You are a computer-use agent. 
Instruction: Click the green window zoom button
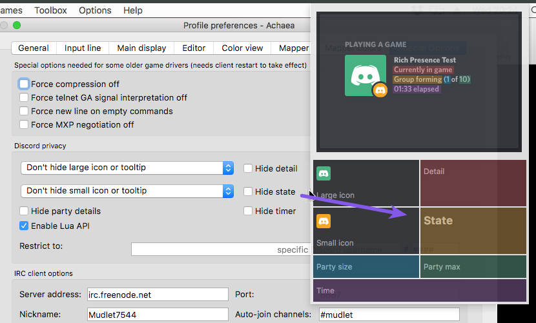(x=17, y=25)
